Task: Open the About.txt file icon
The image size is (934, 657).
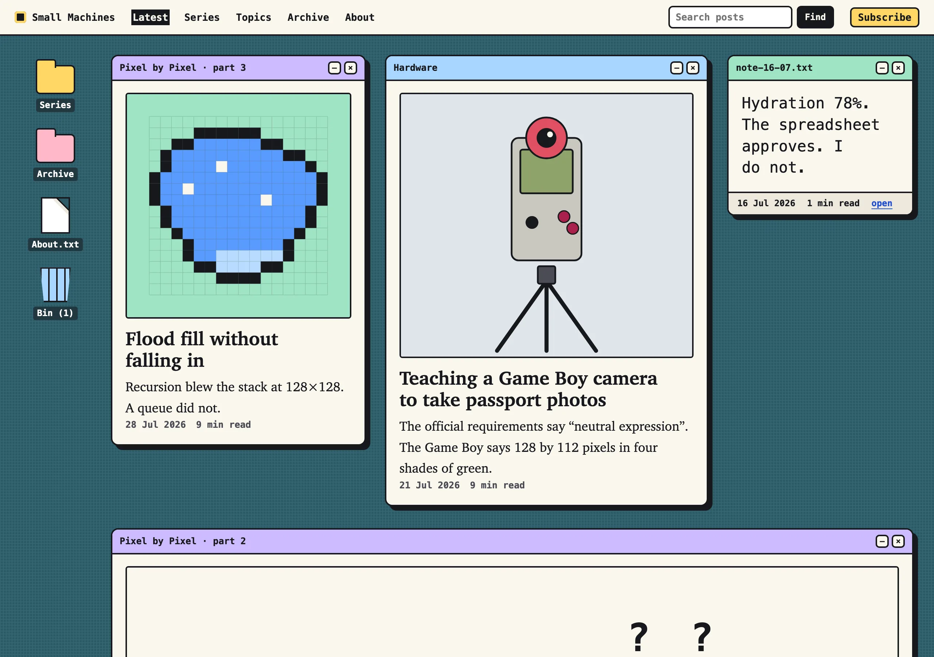Action: (55, 215)
